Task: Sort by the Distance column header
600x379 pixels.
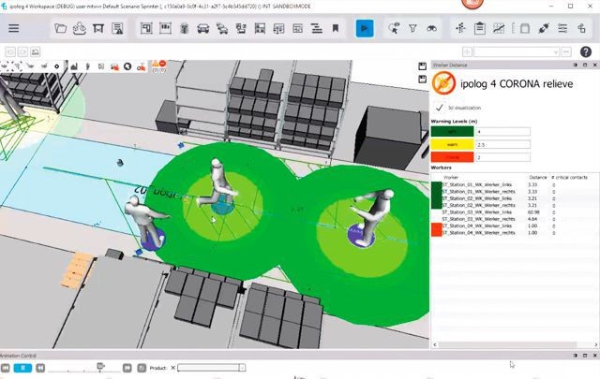Action: coord(538,177)
